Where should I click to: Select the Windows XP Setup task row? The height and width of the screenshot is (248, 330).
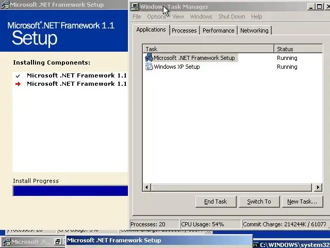pyautogui.click(x=233, y=67)
